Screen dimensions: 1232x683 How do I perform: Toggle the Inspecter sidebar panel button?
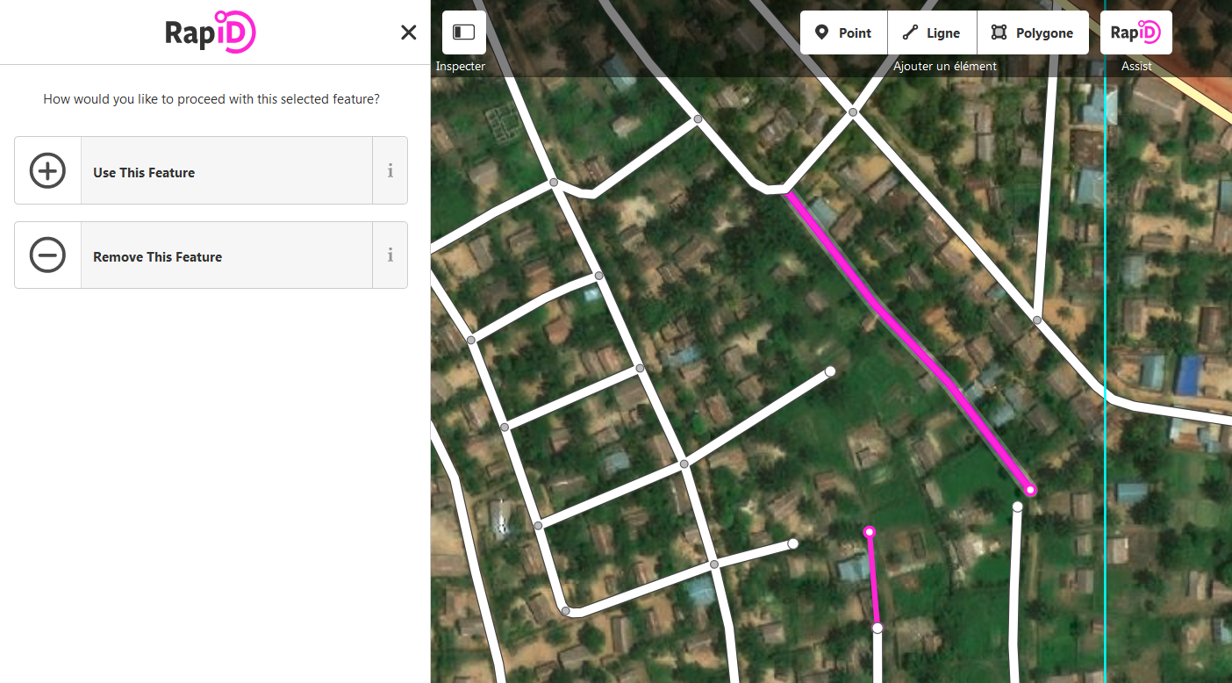point(463,32)
